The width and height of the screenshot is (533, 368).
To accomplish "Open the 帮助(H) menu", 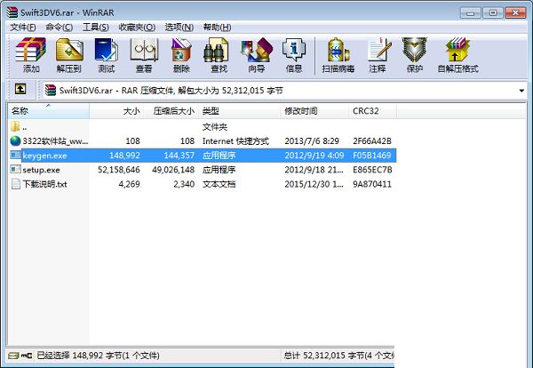I will pyautogui.click(x=218, y=28).
